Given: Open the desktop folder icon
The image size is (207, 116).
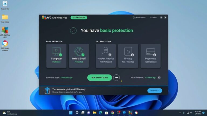Looking at the screenshot, I should pyautogui.click(x=5, y=19).
